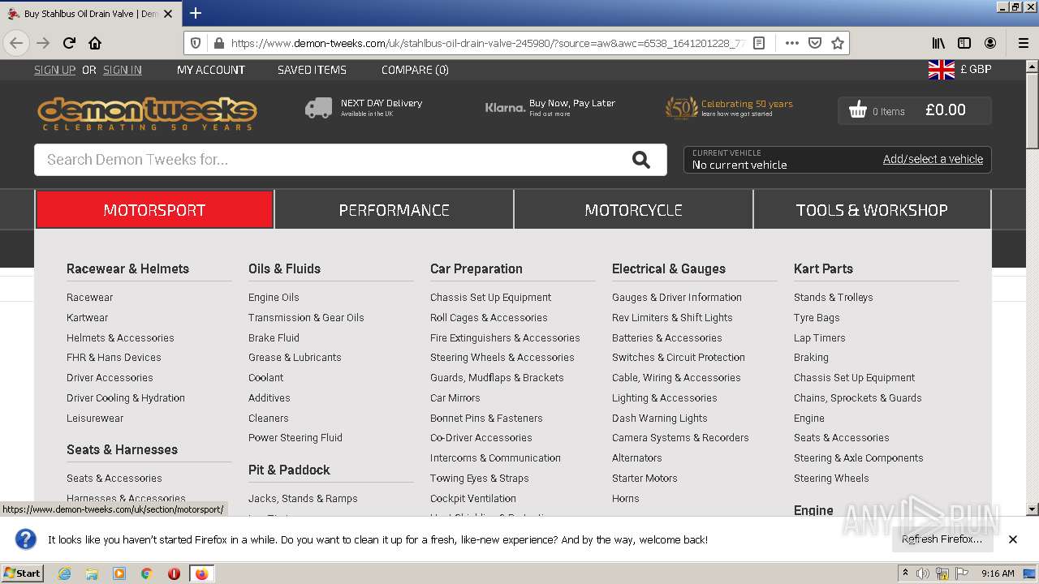
Task: Open Celebrating 50 years banner link
Action: (729, 108)
